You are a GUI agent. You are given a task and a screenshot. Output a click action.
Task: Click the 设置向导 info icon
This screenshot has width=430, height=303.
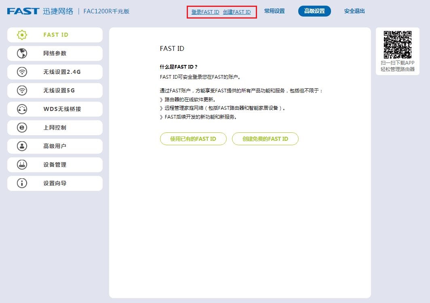(22, 183)
